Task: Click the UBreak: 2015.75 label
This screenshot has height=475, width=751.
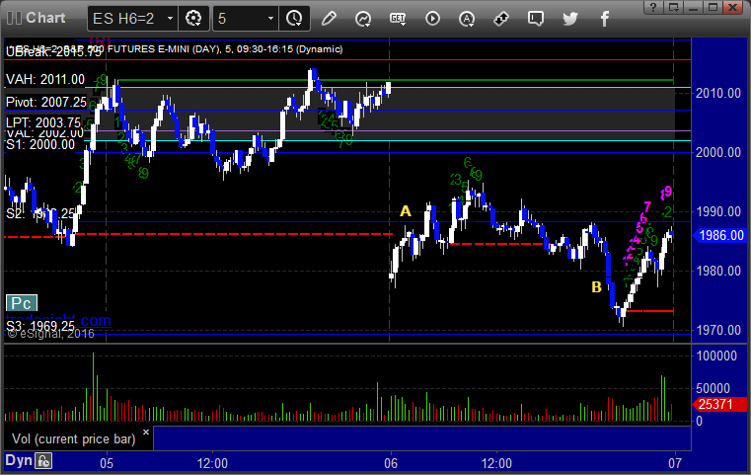Action: click(x=53, y=51)
